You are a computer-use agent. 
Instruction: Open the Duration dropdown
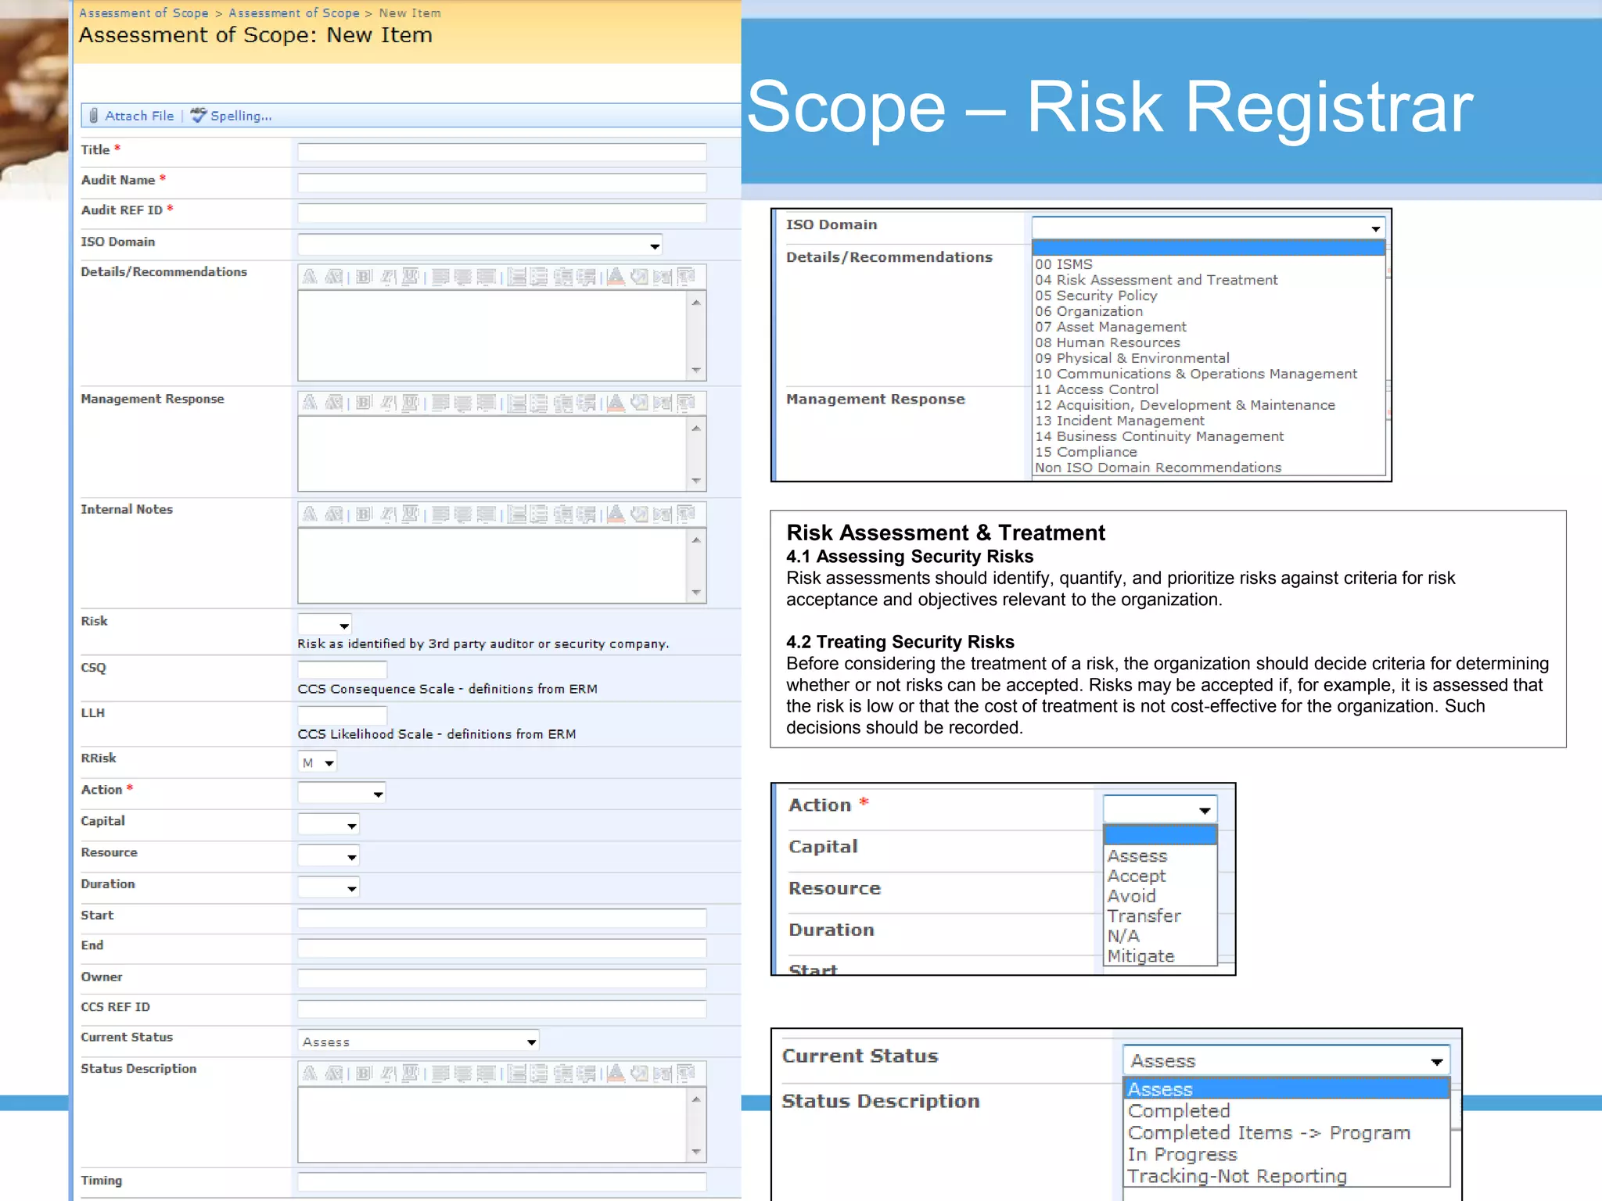click(329, 887)
